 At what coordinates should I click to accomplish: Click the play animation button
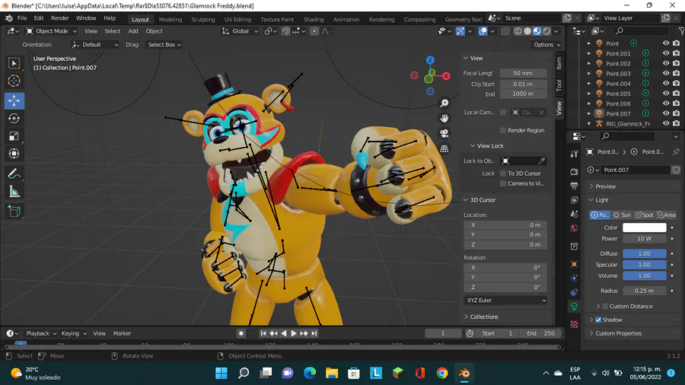coord(294,333)
